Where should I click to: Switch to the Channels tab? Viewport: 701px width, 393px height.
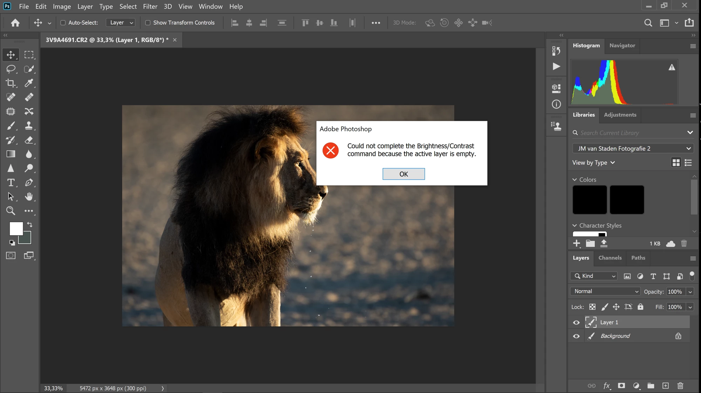tap(610, 258)
